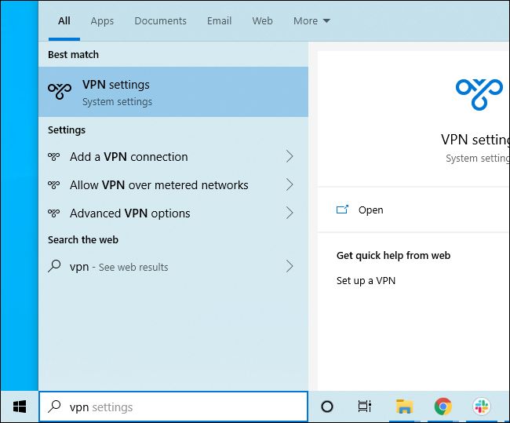Open Google Chrome from the taskbar

[443, 407]
